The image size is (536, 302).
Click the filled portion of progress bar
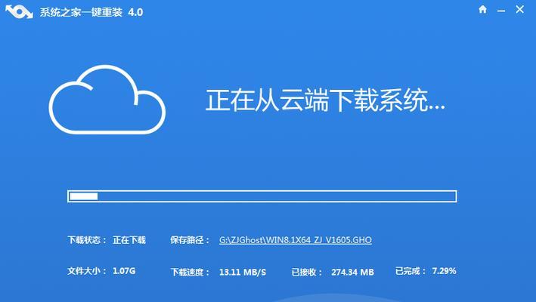coord(84,196)
